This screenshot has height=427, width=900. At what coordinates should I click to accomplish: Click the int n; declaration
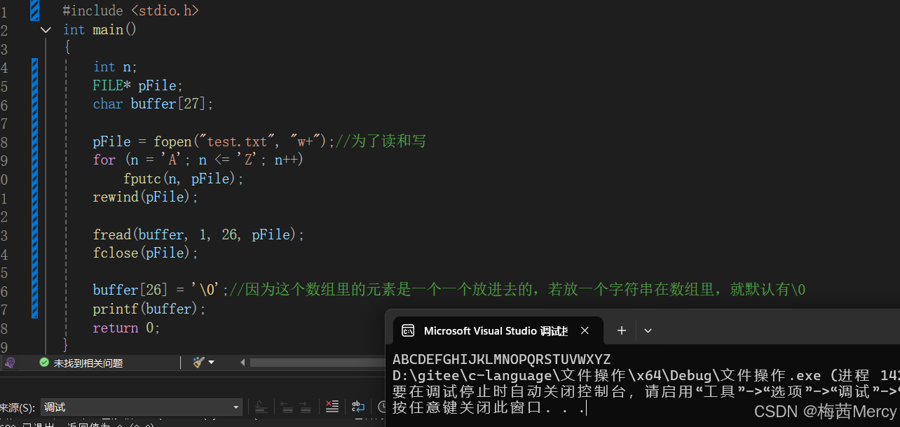(x=116, y=67)
